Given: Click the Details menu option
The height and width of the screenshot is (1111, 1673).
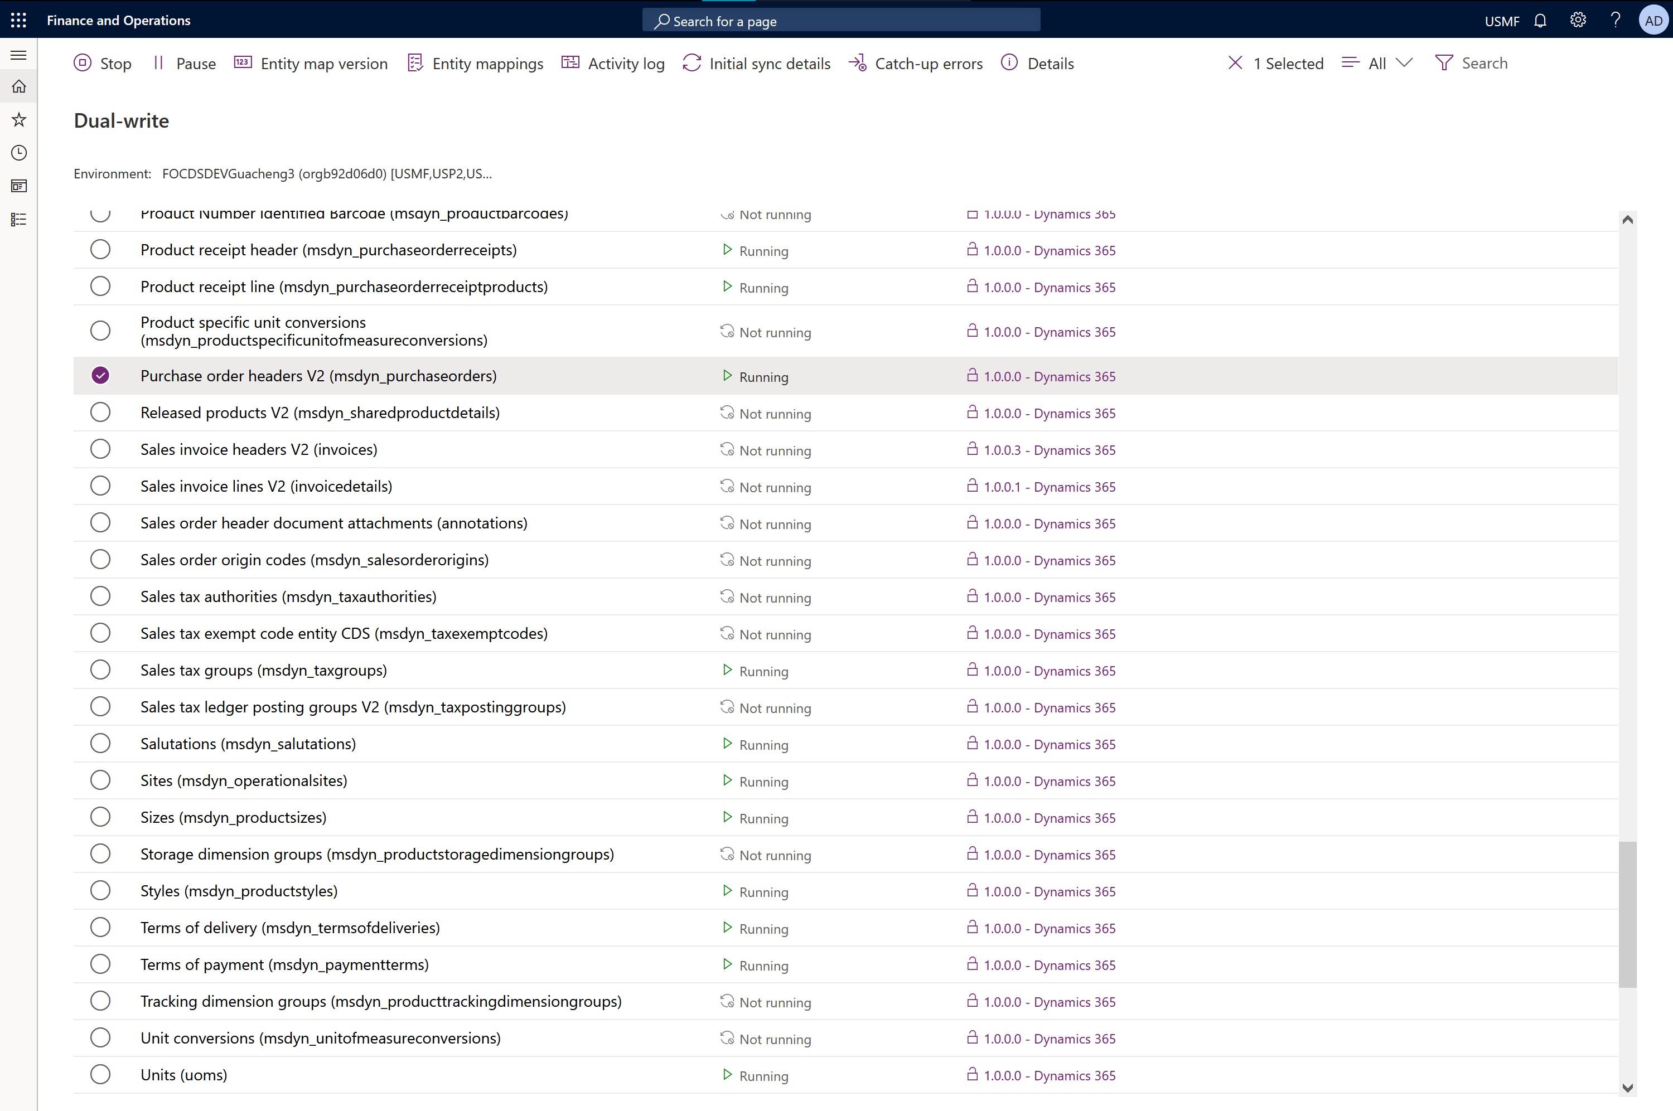Looking at the screenshot, I should coord(1051,62).
